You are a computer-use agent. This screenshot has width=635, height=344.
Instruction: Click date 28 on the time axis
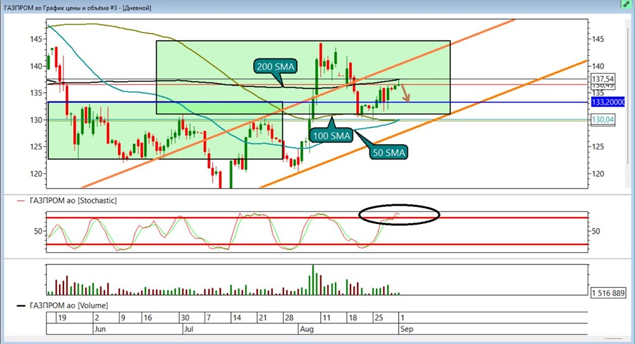point(289,318)
